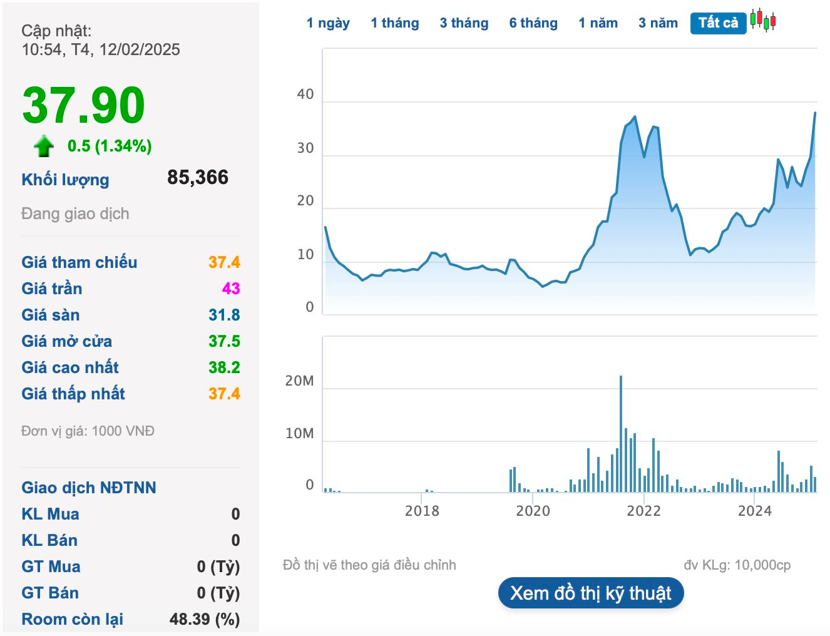Click the 'Giá mở cửa' label

(67, 341)
